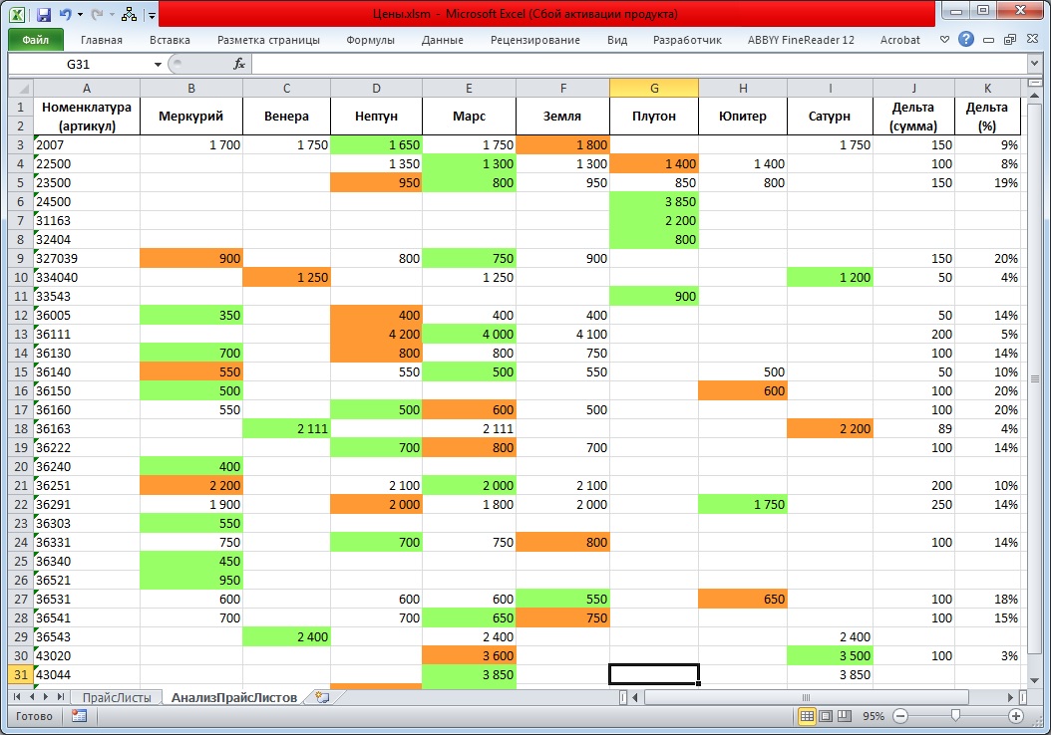Screen dimensions: 1051x735
Task: Switch to the Вставка ribbon tab
Action: pos(170,40)
